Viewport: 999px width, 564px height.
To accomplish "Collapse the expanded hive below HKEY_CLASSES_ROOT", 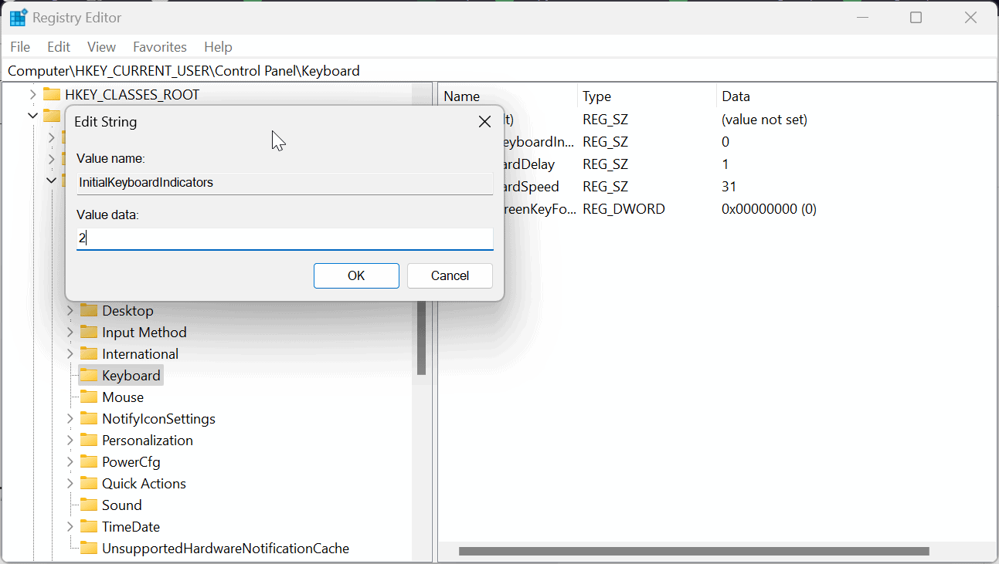I will pyautogui.click(x=32, y=116).
